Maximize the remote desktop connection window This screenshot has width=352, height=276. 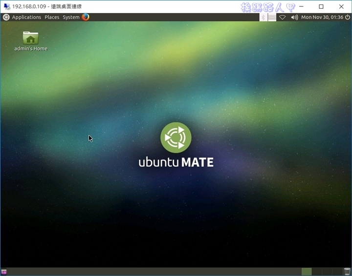tap(321, 6)
